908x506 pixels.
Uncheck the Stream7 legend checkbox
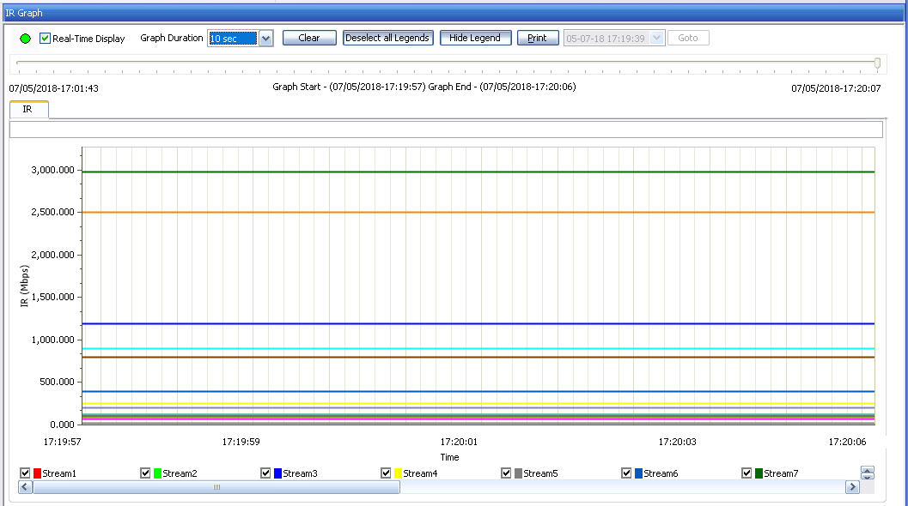point(747,473)
